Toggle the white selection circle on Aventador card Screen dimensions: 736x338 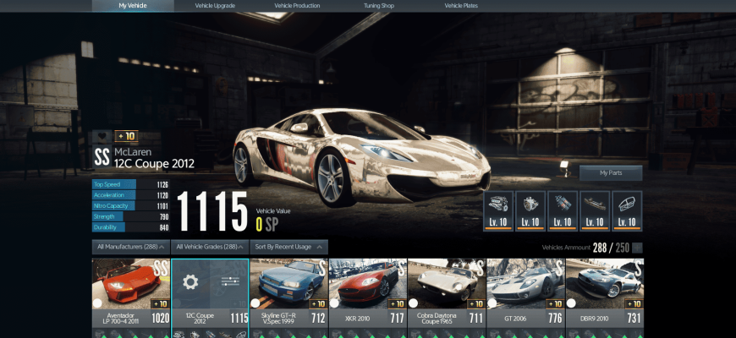coord(97,303)
